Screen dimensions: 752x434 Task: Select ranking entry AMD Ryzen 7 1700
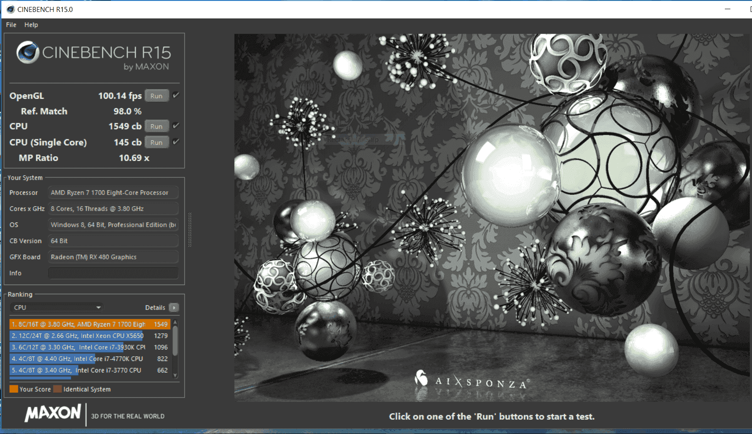click(90, 324)
